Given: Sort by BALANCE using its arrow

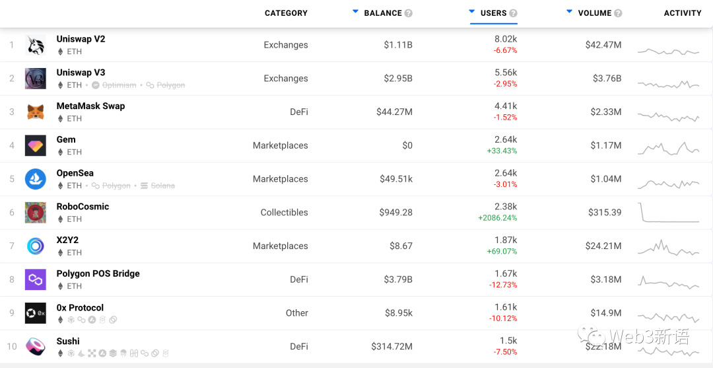Looking at the screenshot, I should coord(356,11).
